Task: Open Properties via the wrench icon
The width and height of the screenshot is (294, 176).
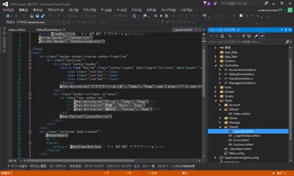Action: (256, 36)
